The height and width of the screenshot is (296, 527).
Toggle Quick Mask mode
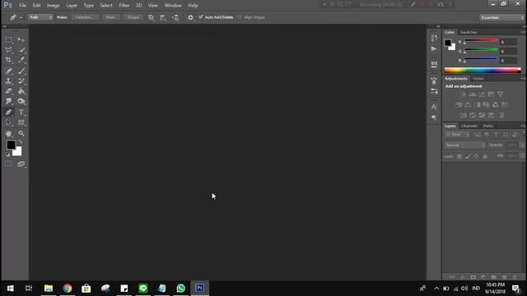8,164
